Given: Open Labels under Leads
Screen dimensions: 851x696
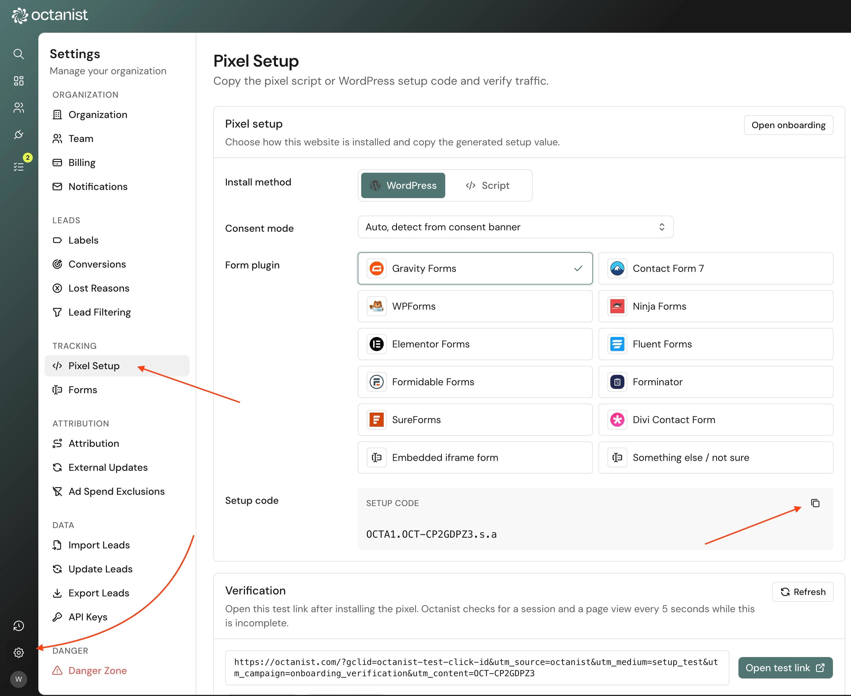Looking at the screenshot, I should tap(117, 240).
